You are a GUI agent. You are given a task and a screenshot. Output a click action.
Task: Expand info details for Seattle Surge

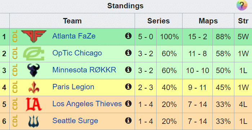(128, 121)
